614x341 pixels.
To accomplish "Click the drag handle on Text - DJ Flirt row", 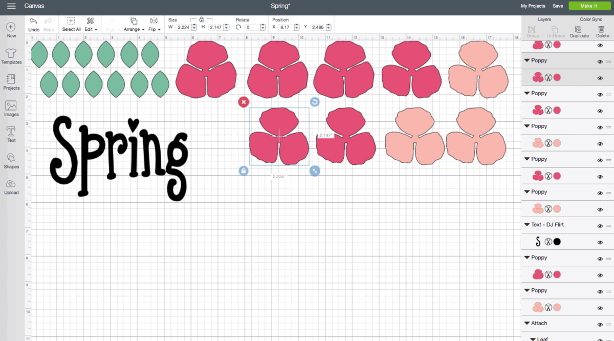I will (609, 225).
